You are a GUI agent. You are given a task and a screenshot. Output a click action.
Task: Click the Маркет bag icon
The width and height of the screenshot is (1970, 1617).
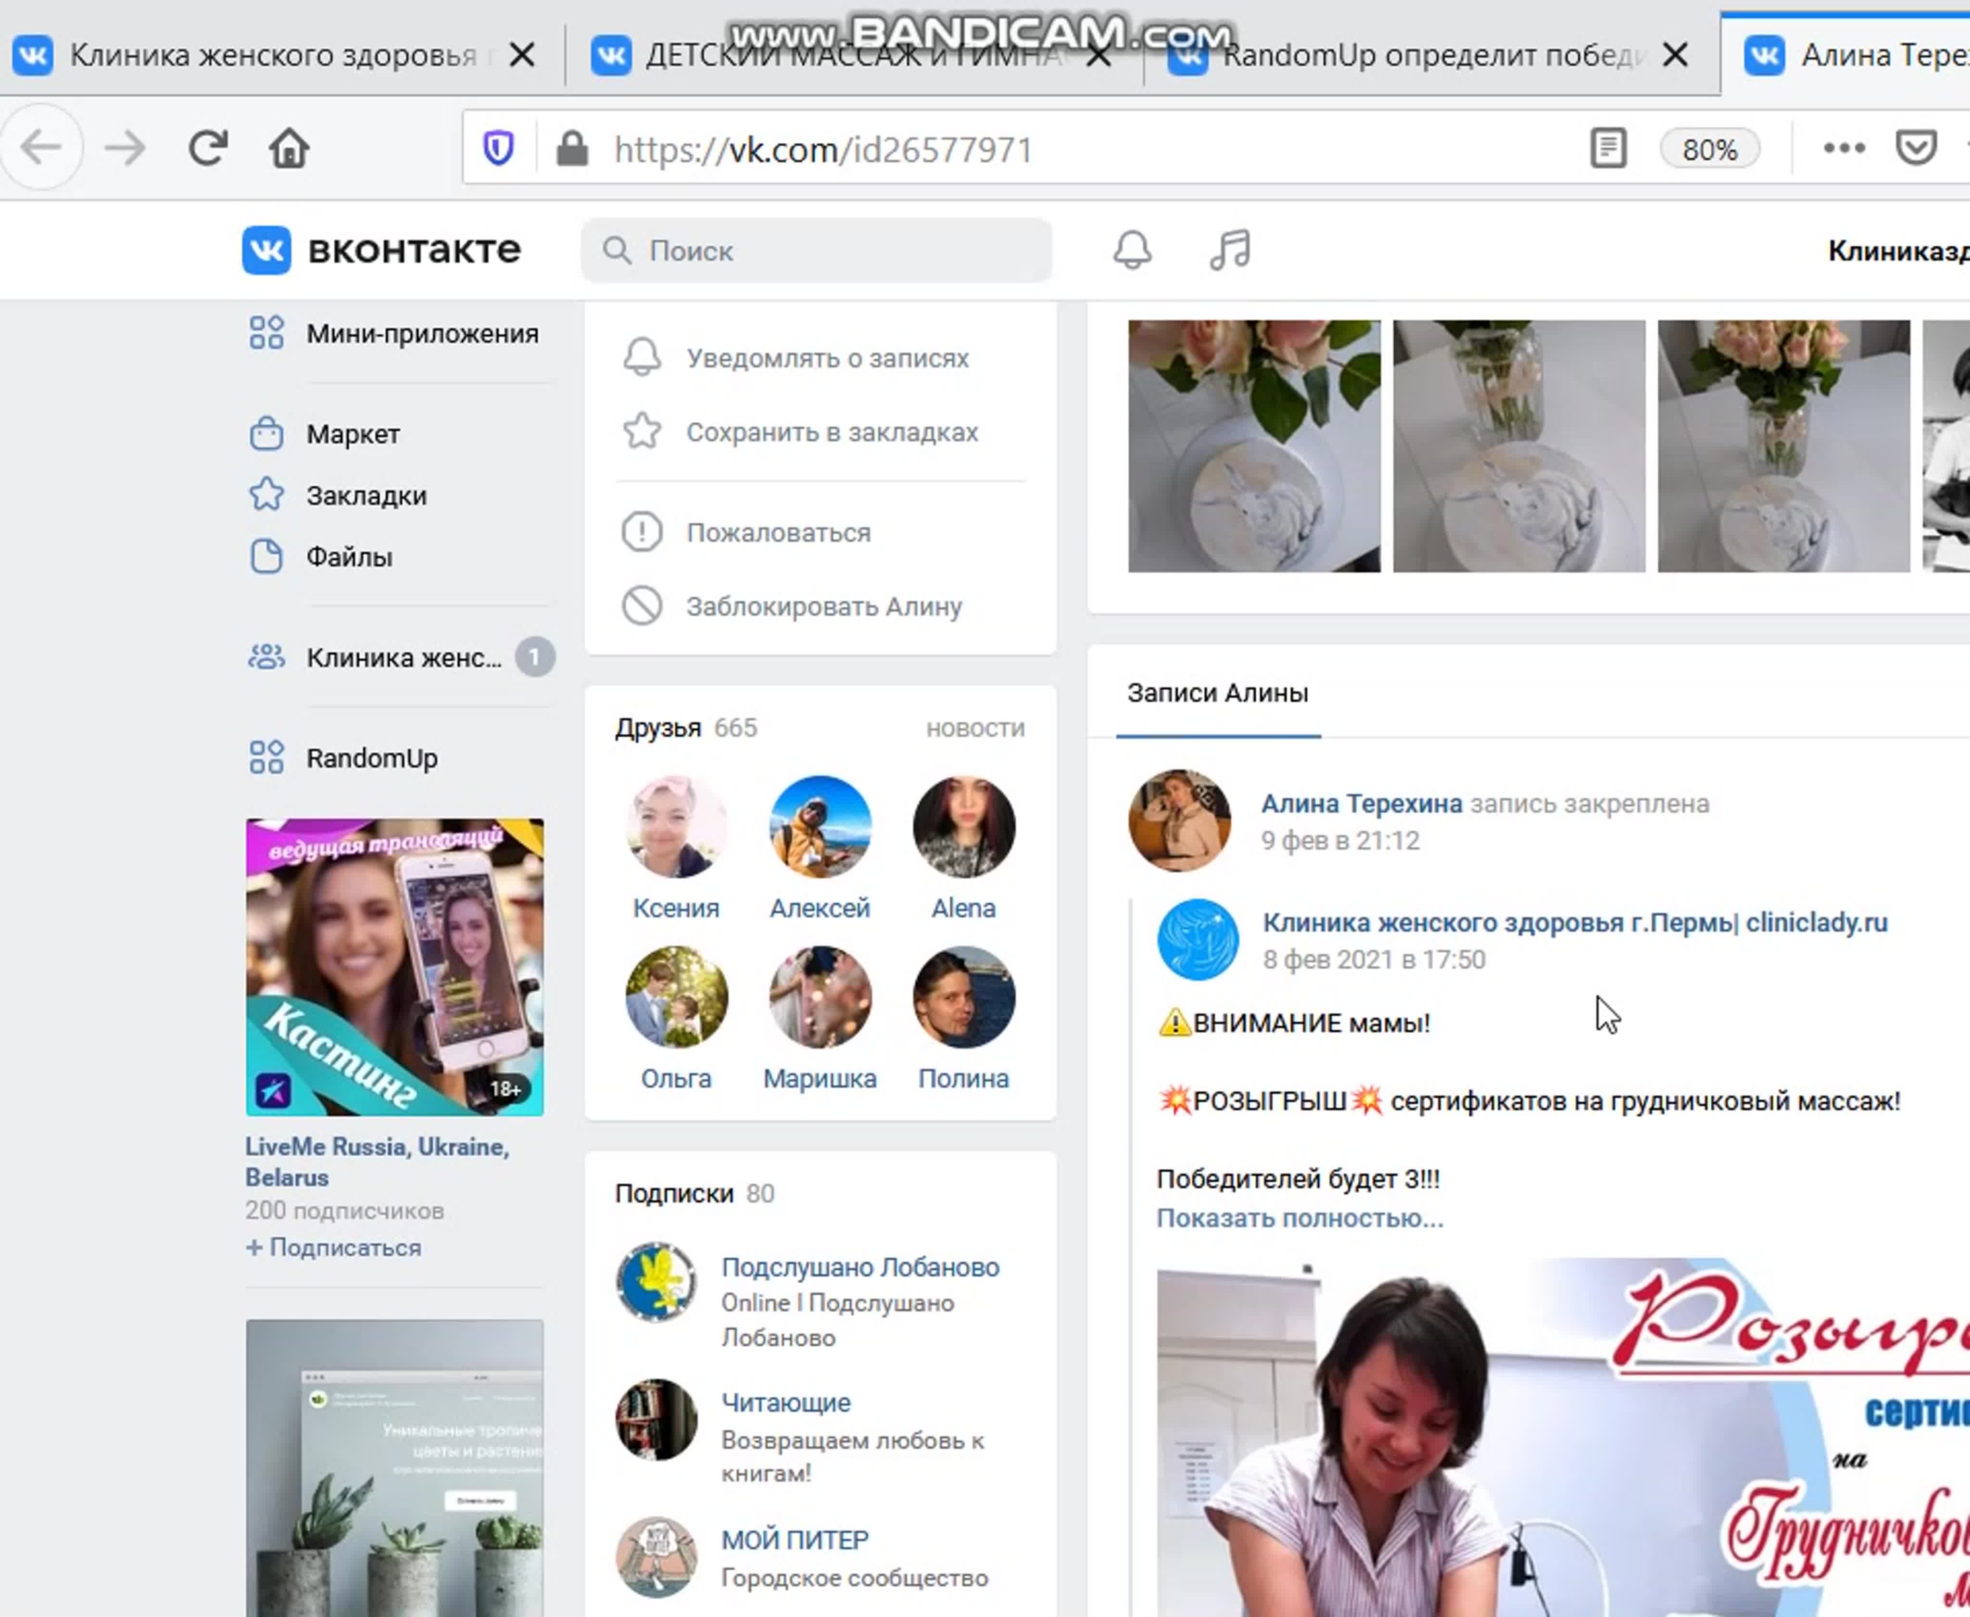(x=266, y=434)
